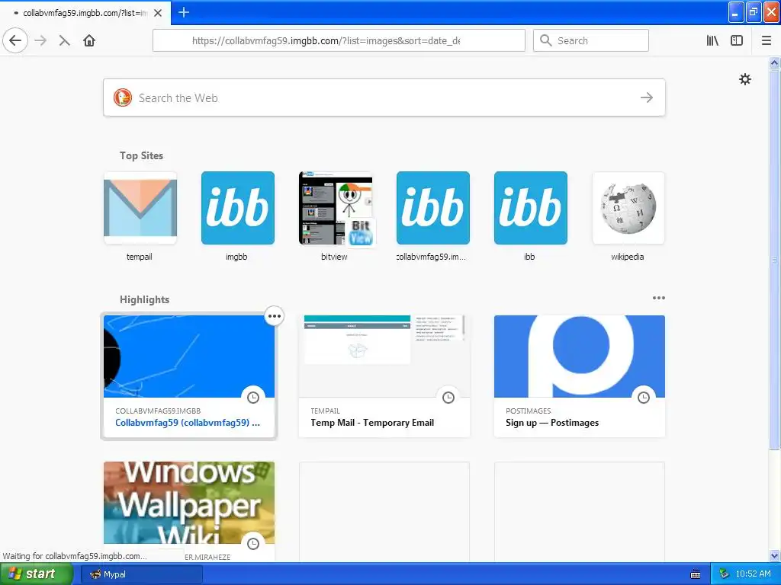Select Mypal in the taskbar
Image resolution: width=781 pixels, height=585 pixels.
142,574
